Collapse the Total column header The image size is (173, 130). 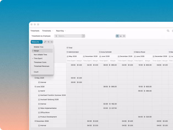(x=67, y=48)
